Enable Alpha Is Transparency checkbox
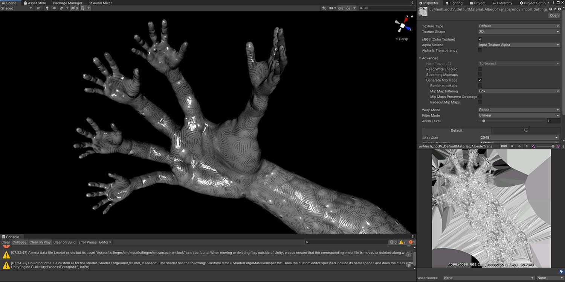 [x=480, y=50]
